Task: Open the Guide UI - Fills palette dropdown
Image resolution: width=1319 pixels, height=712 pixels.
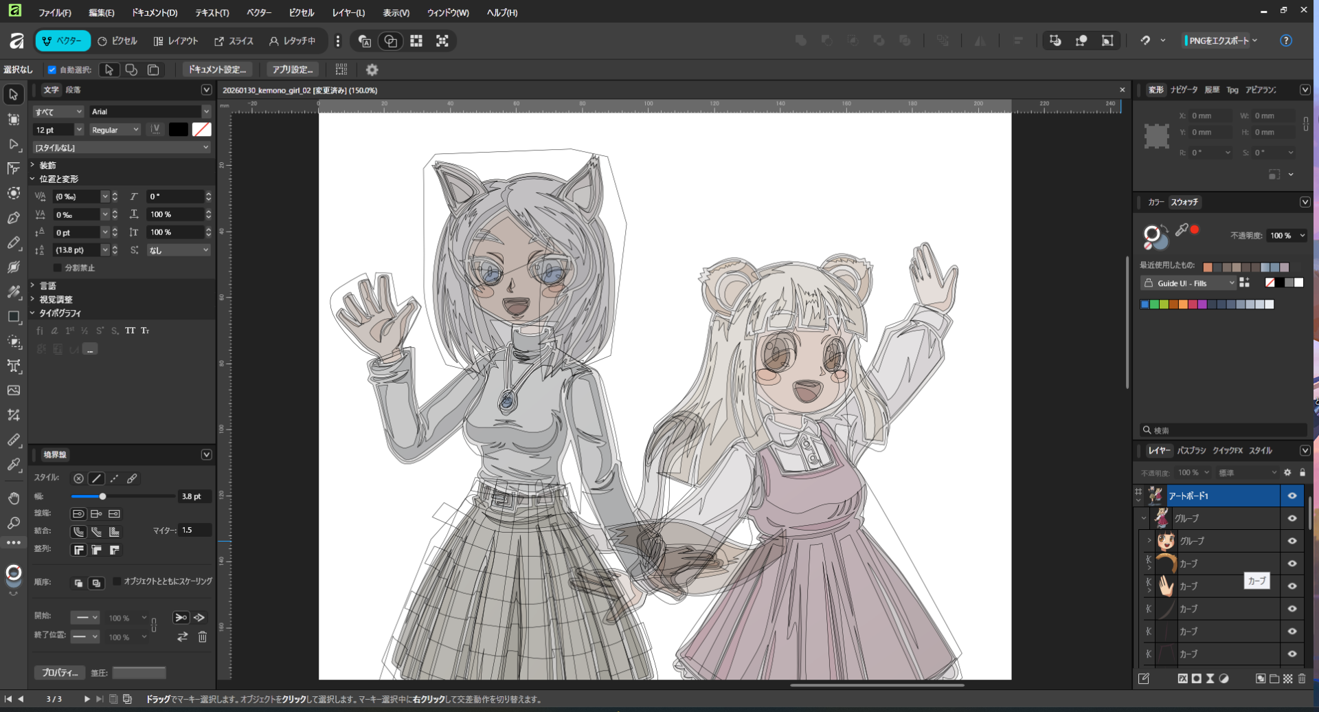Action: (1189, 283)
